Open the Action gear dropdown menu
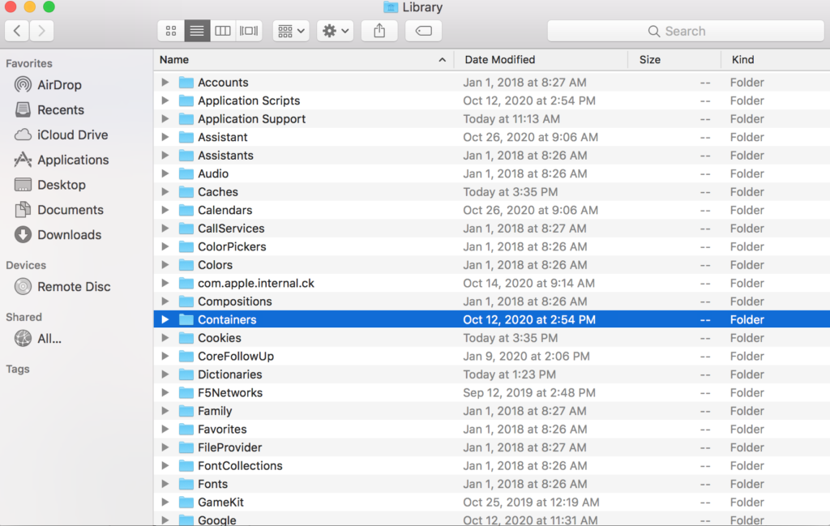The image size is (830, 526). point(336,31)
